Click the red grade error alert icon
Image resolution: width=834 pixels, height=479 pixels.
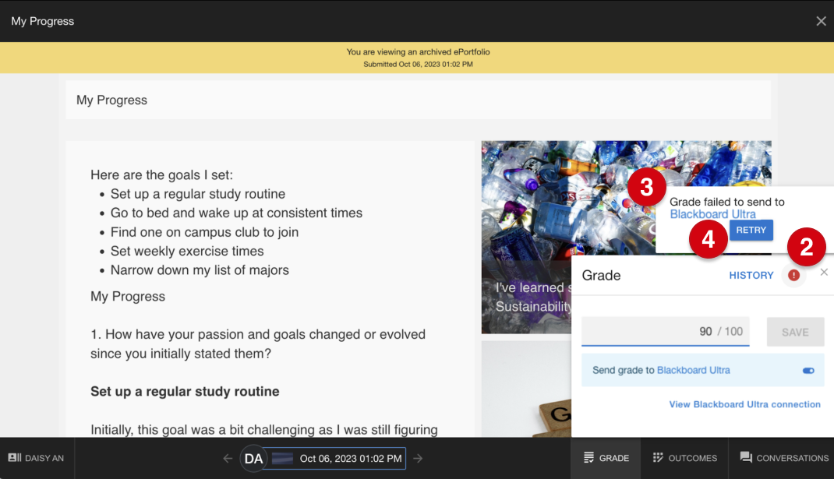coord(793,276)
